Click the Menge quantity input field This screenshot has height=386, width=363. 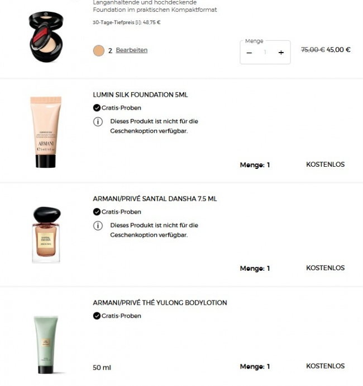[265, 52]
